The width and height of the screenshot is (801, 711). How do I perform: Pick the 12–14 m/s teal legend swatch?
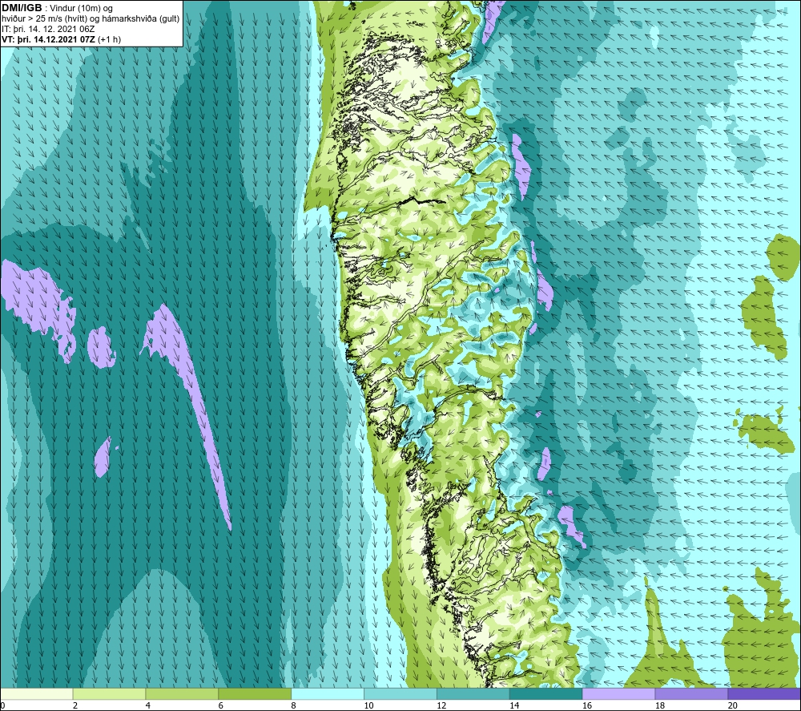[473, 694]
